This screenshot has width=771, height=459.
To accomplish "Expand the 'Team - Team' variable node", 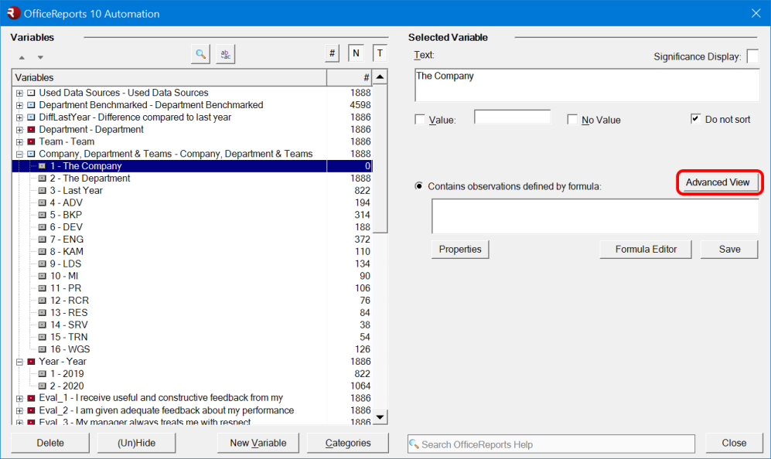I will point(18,141).
